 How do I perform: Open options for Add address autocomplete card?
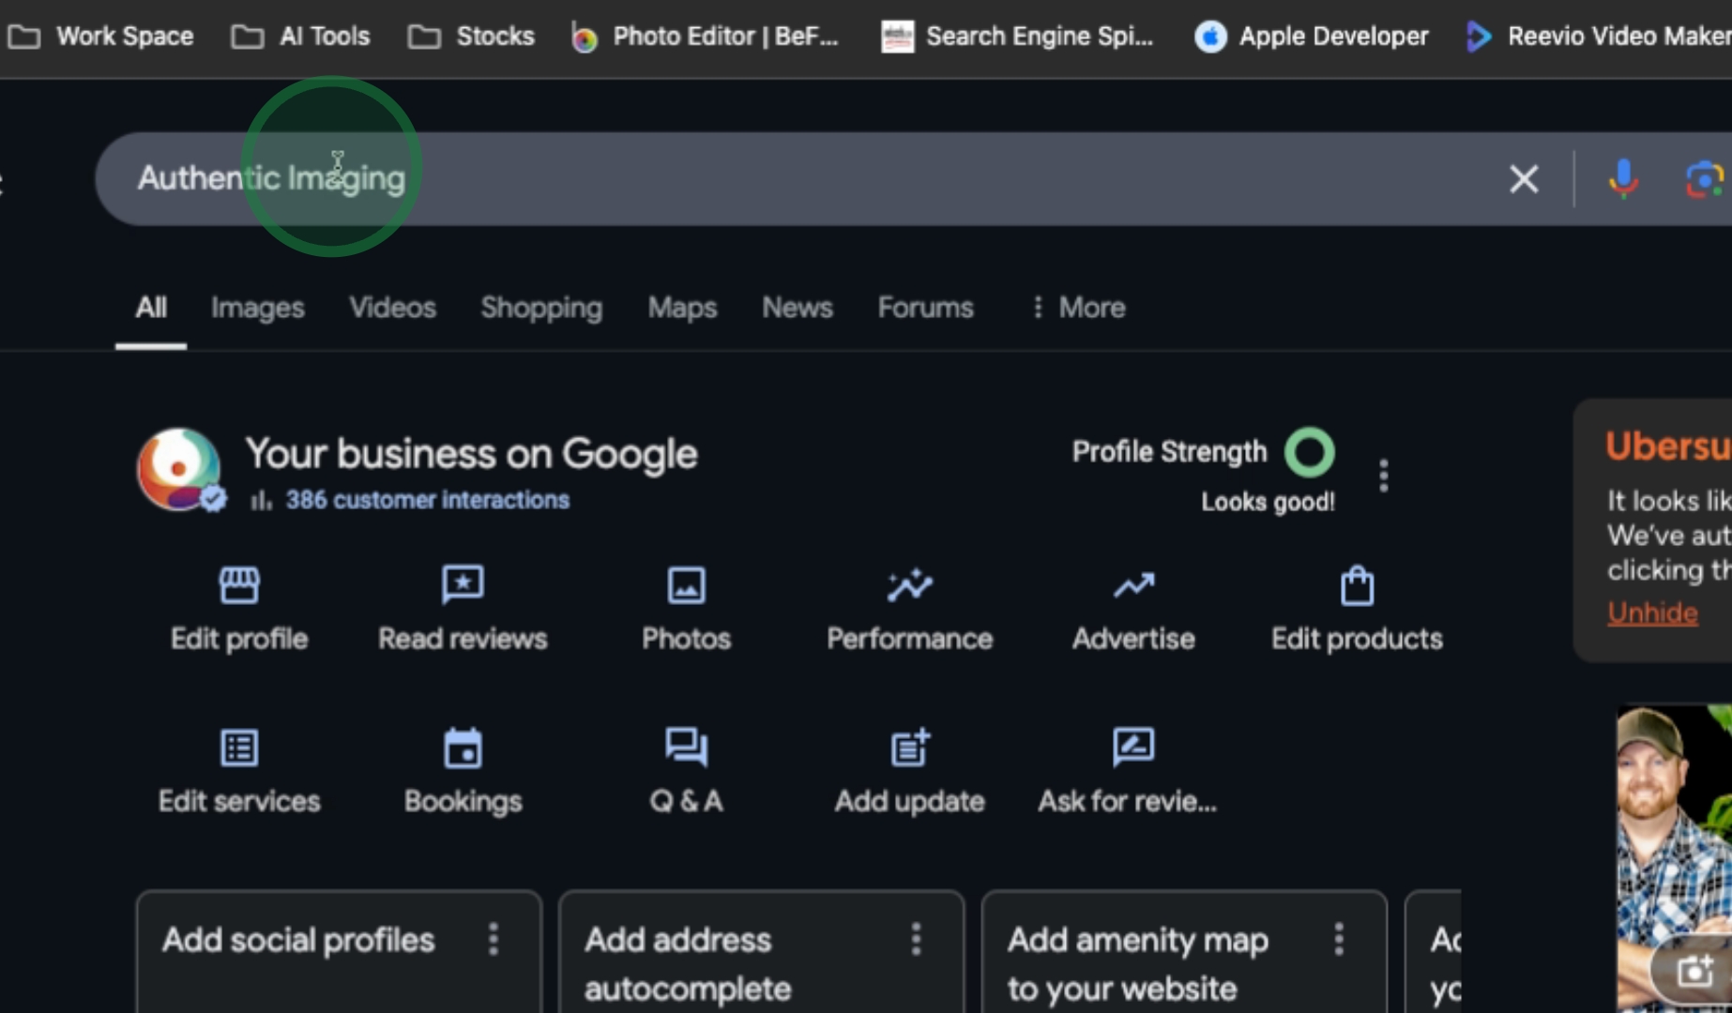tap(916, 939)
